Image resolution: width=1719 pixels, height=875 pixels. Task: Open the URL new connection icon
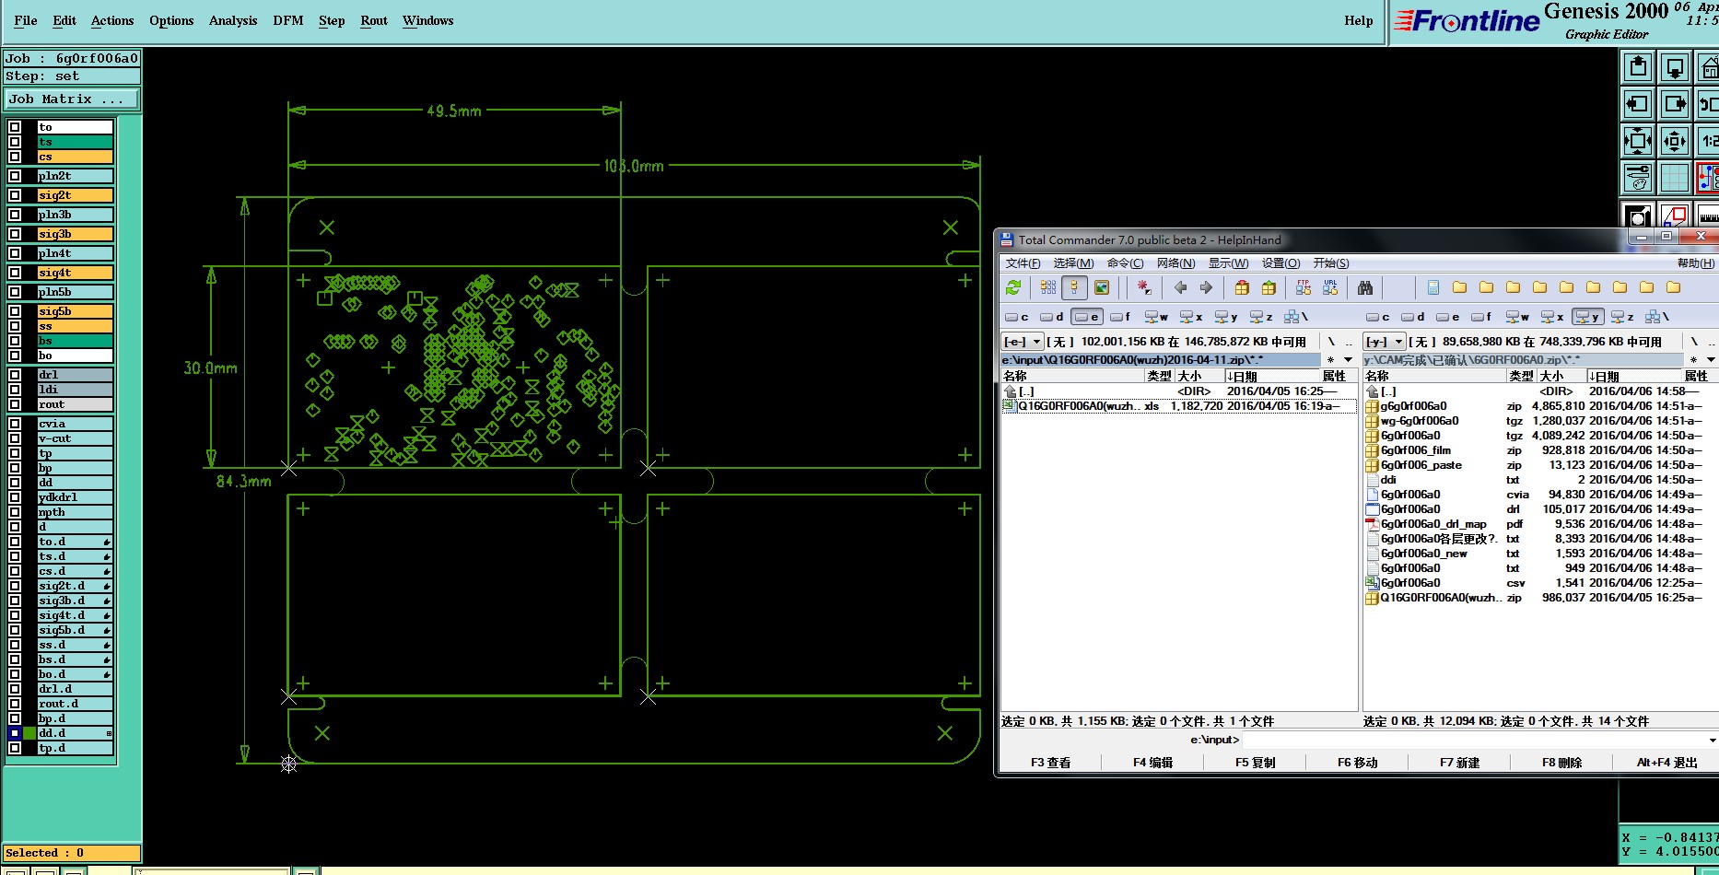pyautogui.click(x=1330, y=288)
